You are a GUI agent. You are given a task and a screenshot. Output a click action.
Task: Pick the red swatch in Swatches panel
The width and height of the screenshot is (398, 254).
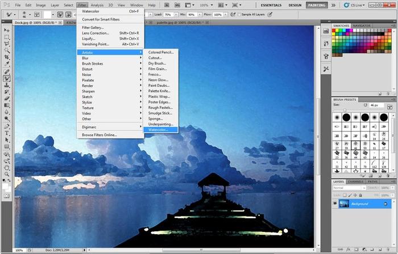pyautogui.click(x=334, y=31)
